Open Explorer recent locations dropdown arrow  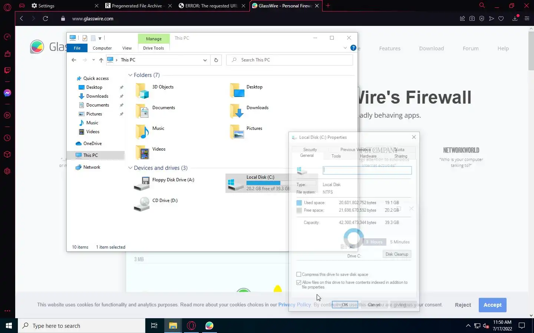click(x=93, y=60)
